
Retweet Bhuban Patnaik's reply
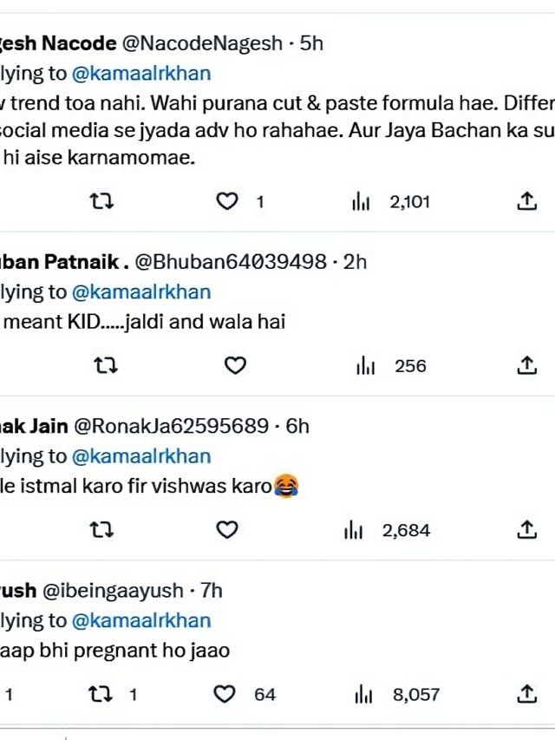coord(106,366)
